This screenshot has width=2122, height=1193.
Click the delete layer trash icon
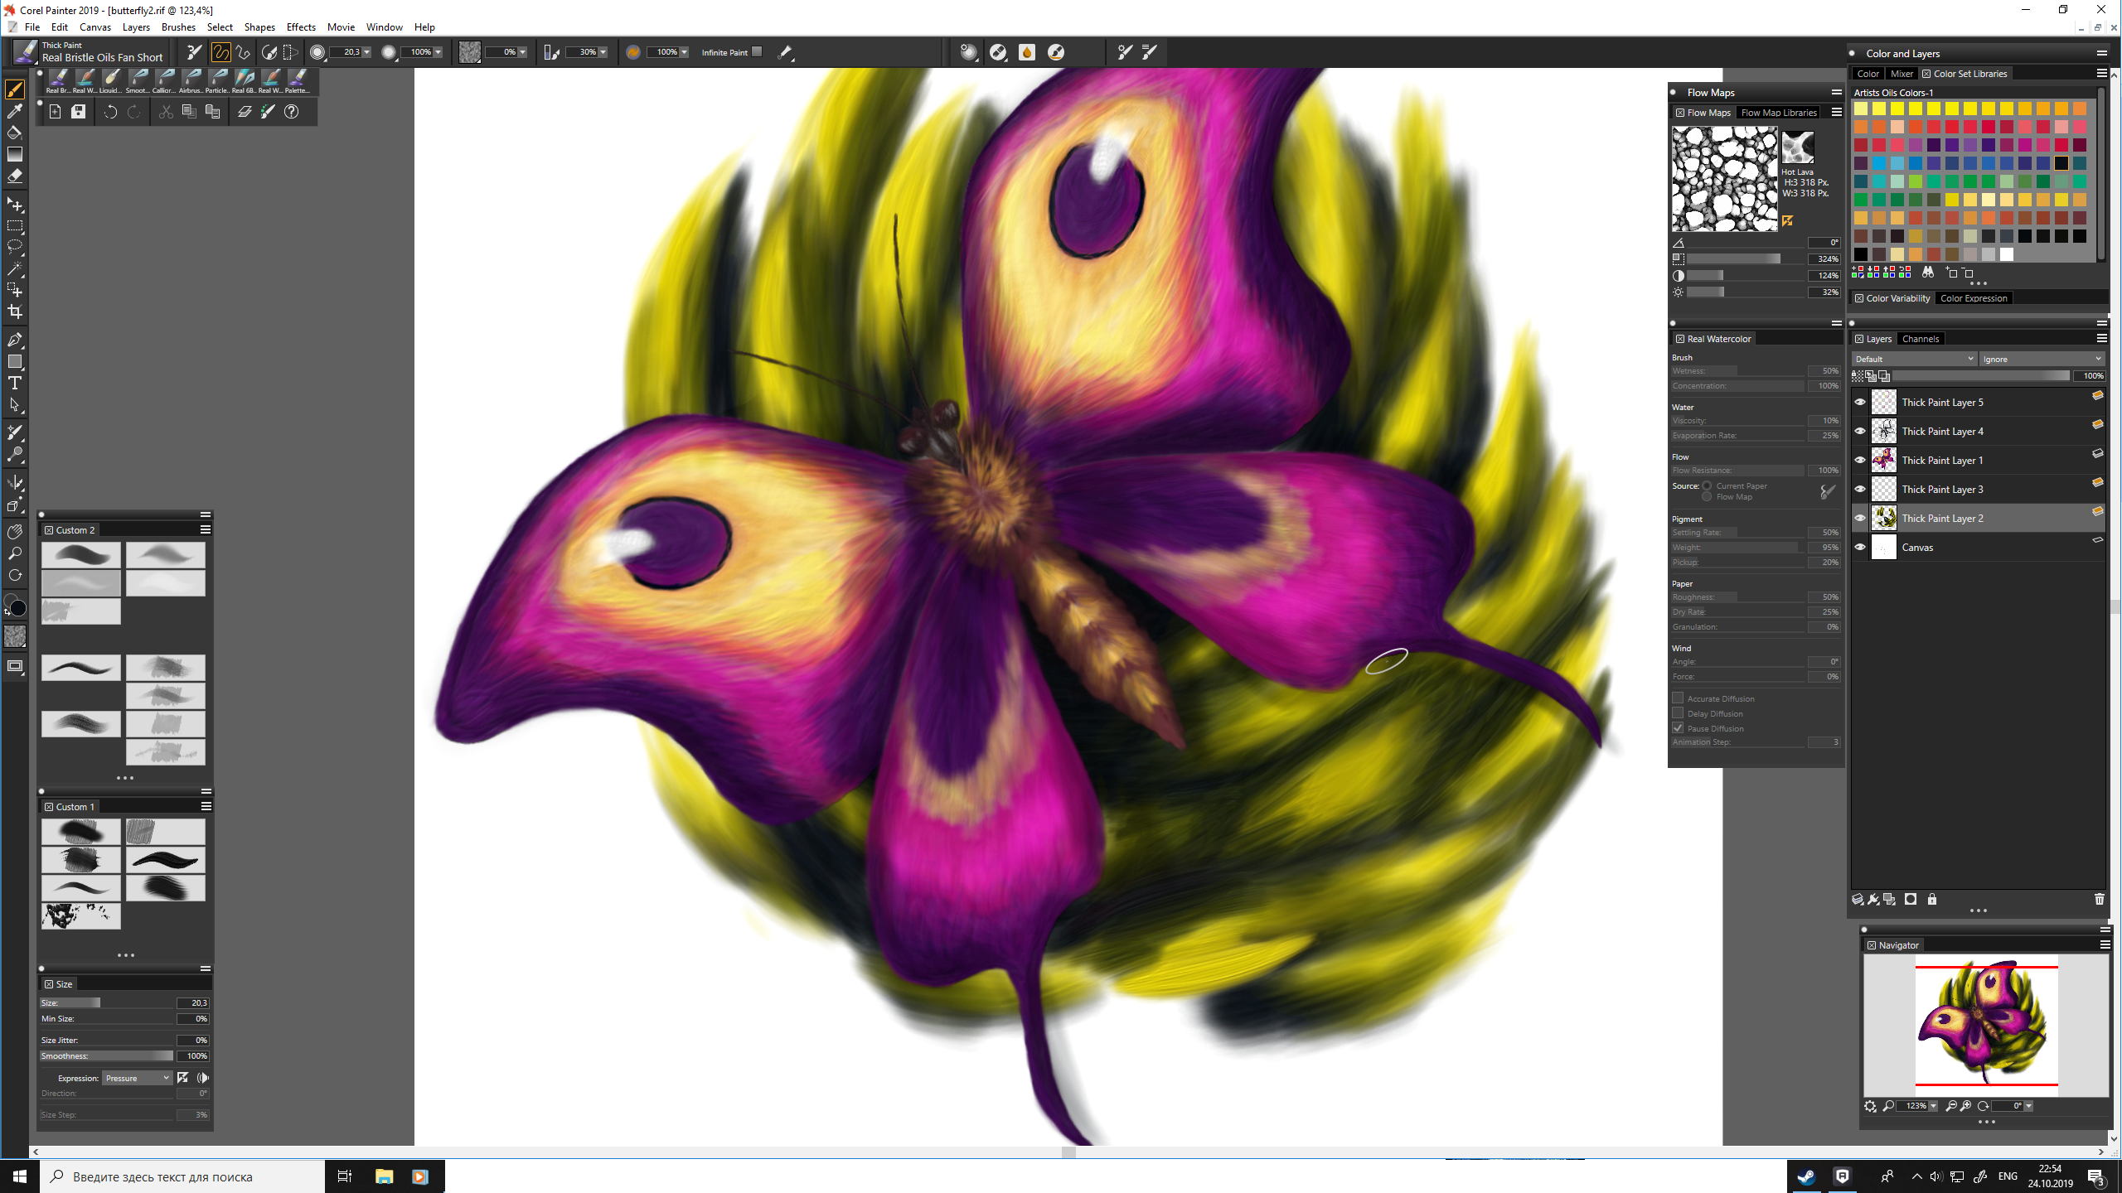(2099, 900)
